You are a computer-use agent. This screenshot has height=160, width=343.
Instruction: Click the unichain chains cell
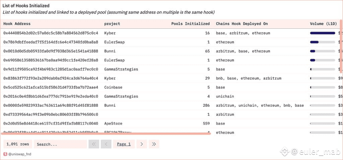click(x=225, y=96)
